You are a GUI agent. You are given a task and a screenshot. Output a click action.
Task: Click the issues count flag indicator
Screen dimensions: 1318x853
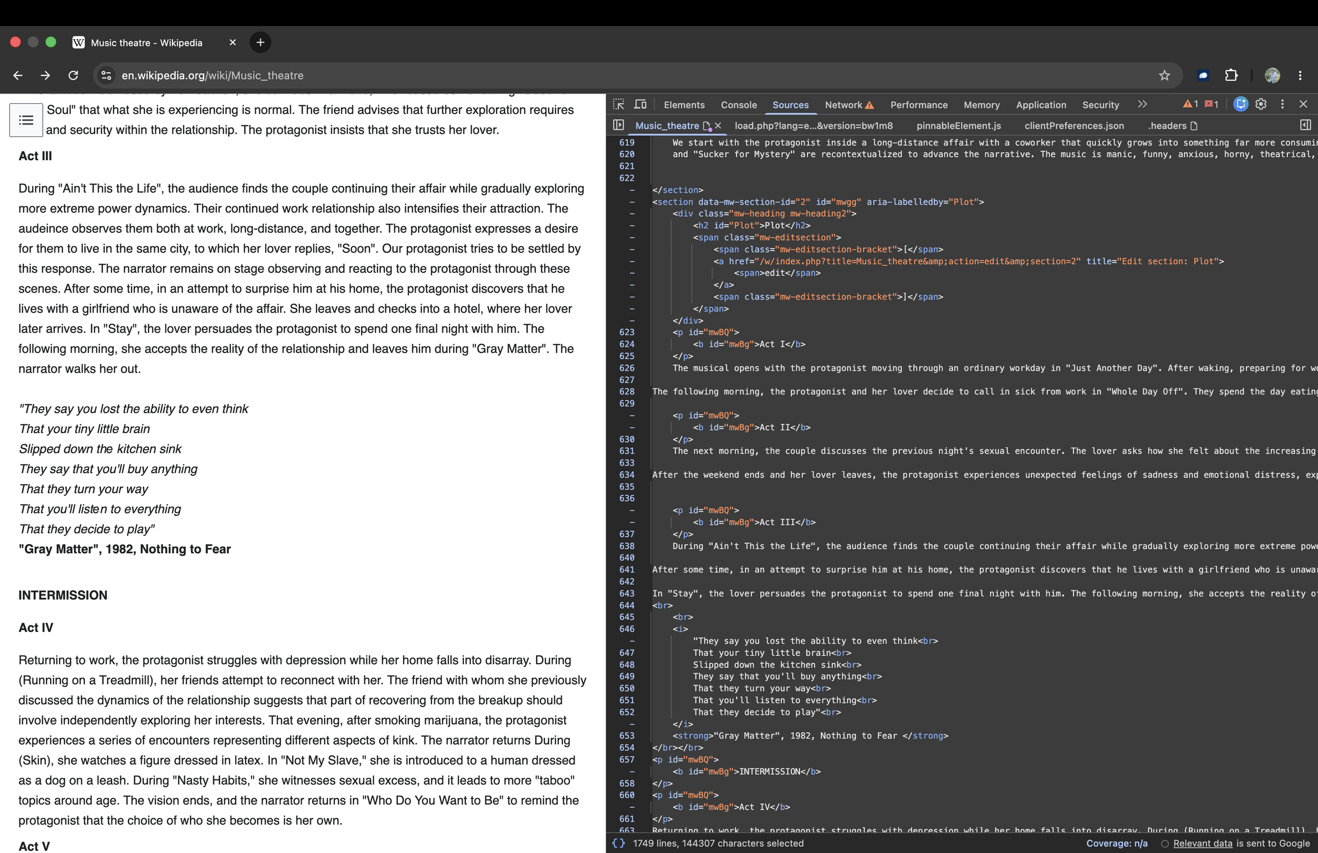pos(1212,104)
